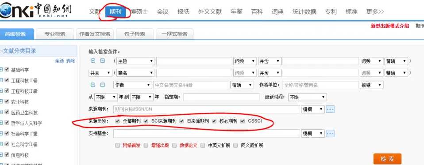
Task: Open the 精确 dropdown in 主题 row
Action: coord(397,61)
